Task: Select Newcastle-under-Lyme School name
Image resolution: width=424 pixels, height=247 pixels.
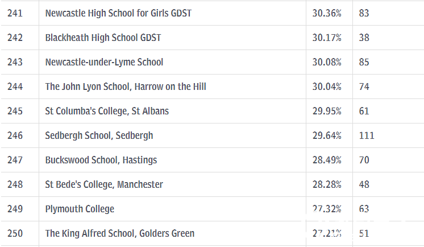Action: (x=104, y=62)
